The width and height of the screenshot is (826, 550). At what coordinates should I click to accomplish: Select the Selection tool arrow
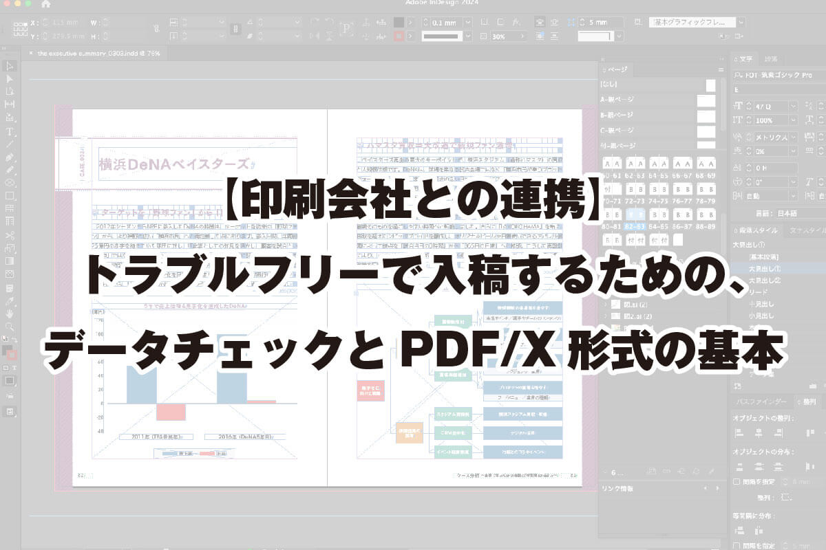(10, 66)
